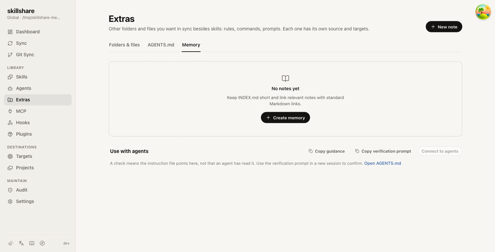Switch to the AGENTS.md tab
The image size is (495, 252).
coord(161,45)
